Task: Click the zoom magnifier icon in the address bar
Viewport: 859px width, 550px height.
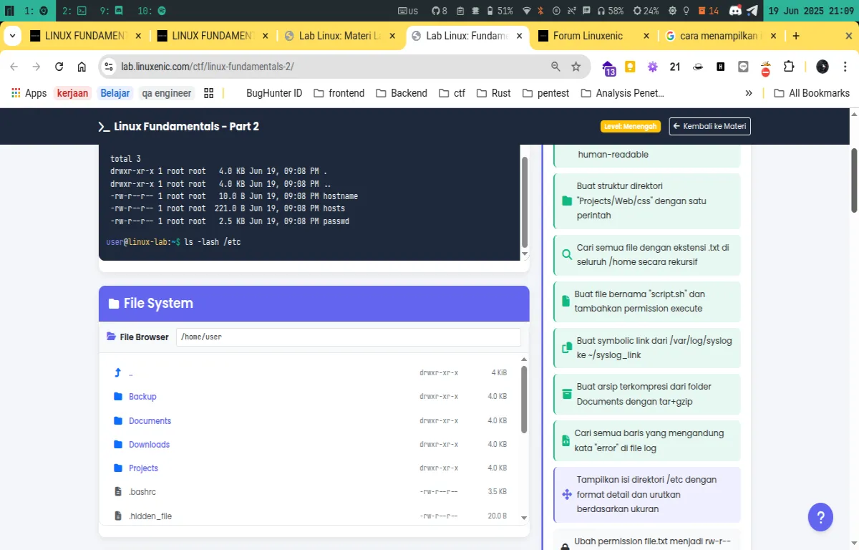Action: (x=555, y=67)
